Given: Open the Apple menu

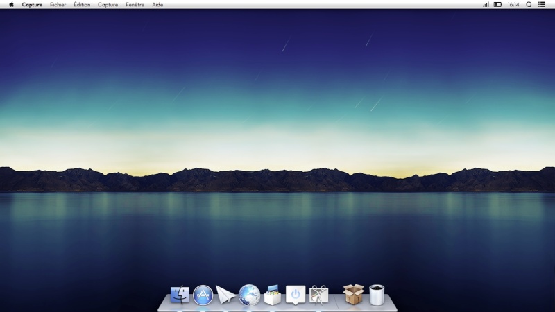Looking at the screenshot, I should 11,4.
